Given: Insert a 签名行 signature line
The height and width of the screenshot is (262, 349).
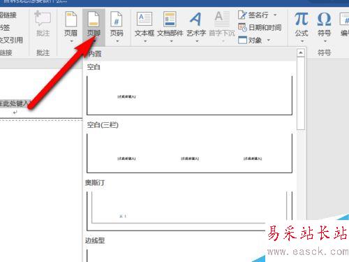Looking at the screenshot, I should click(253, 15).
